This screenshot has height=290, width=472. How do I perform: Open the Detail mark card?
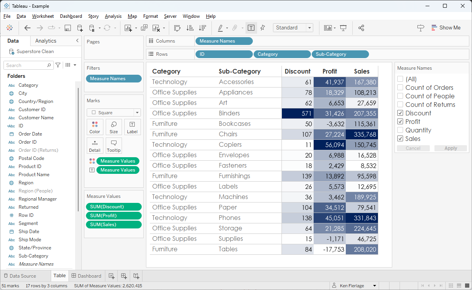[x=95, y=146]
